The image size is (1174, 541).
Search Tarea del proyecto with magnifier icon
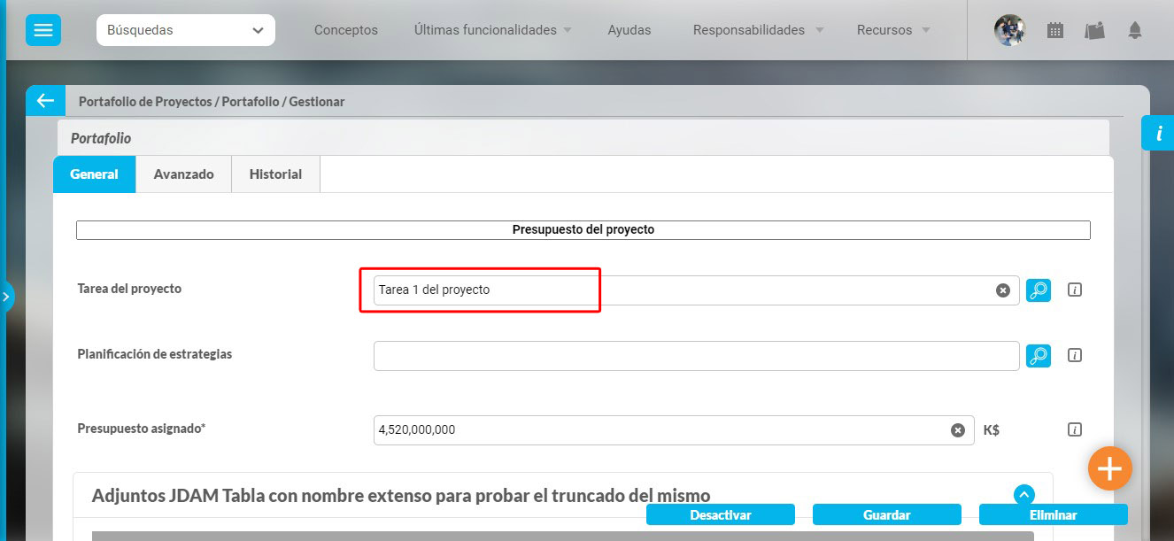tap(1039, 290)
